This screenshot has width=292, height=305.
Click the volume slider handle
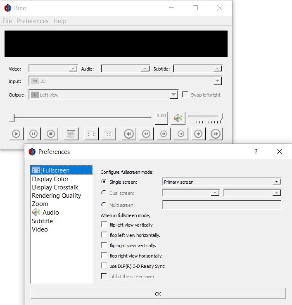tap(221, 117)
